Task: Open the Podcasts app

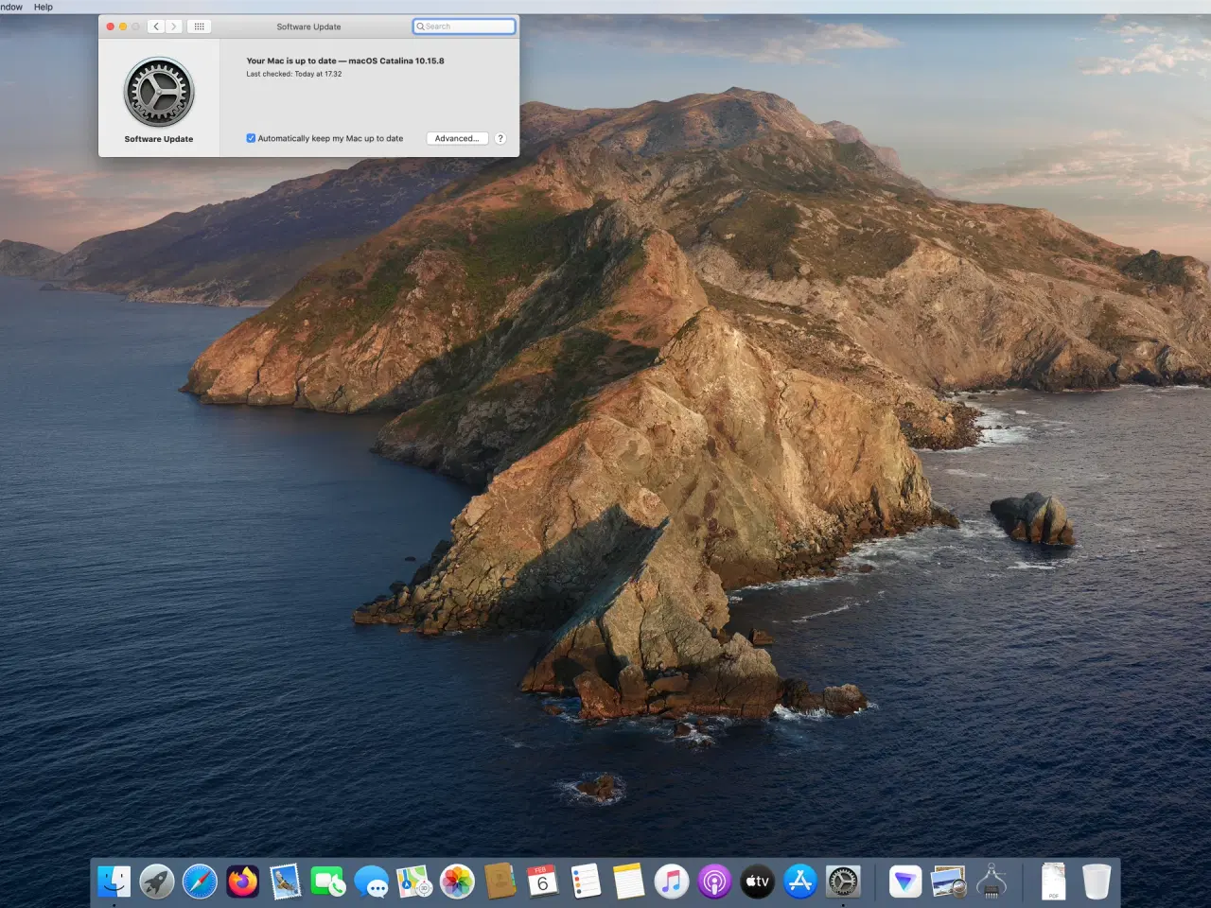Action: 713,881
